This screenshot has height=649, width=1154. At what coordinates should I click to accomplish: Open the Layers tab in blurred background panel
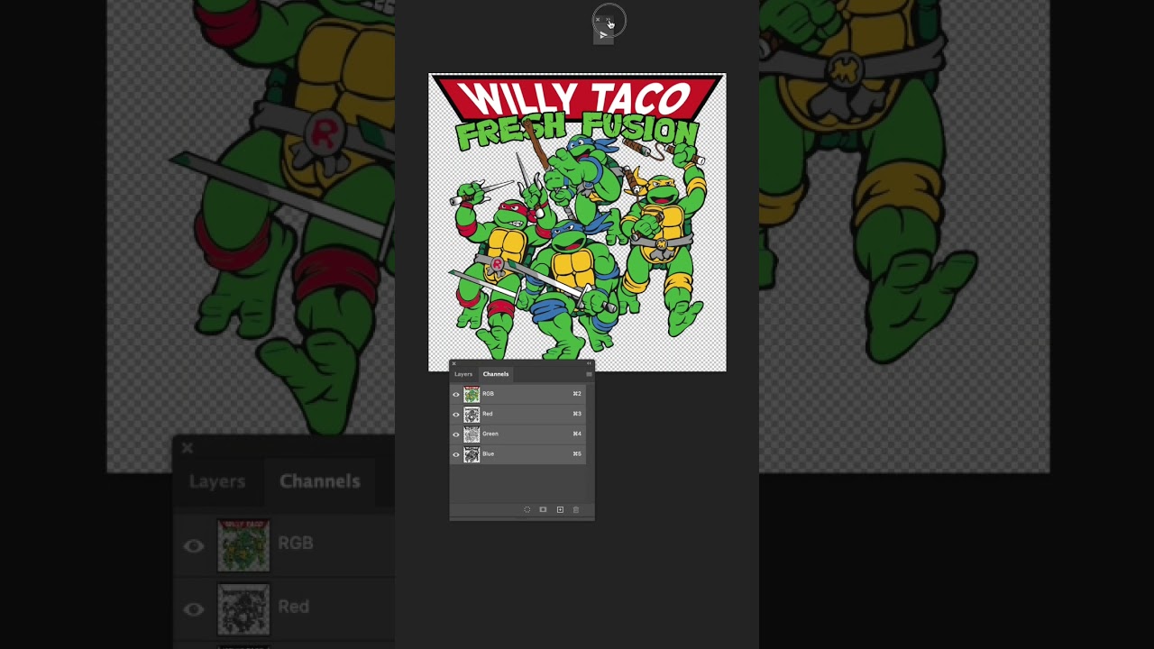coord(217,481)
